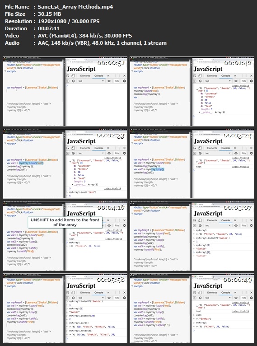Click the settings gear icon in the 00:00:51 frame
Screen dimensions: 257x346
tap(124, 81)
